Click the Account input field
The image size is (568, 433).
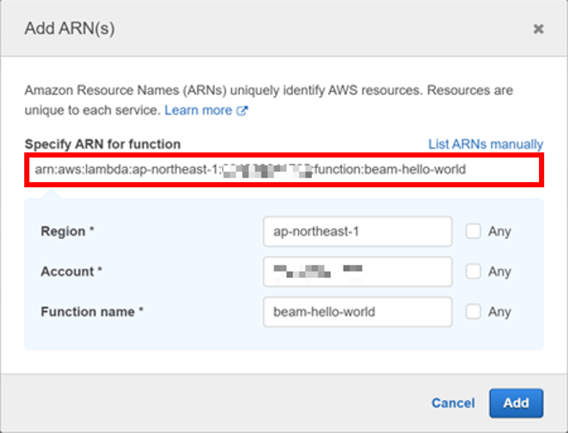357,272
